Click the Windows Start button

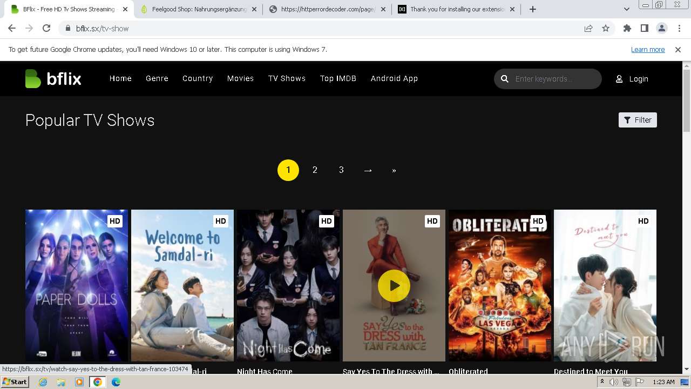click(16, 382)
